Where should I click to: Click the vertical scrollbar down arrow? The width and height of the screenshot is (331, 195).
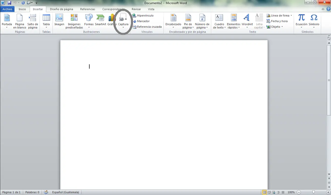click(x=329, y=174)
